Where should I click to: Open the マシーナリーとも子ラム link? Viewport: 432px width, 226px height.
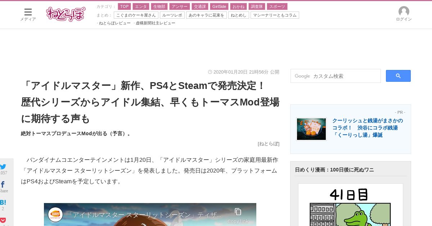[275, 15]
